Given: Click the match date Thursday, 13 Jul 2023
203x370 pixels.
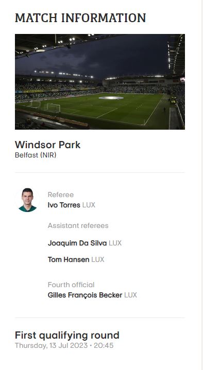Looking at the screenshot, I should [x=52, y=345].
